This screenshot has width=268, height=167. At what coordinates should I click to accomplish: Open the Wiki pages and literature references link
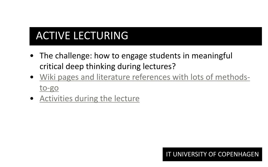144,77
